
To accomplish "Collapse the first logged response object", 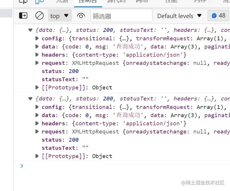I will [x=30, y=30].
